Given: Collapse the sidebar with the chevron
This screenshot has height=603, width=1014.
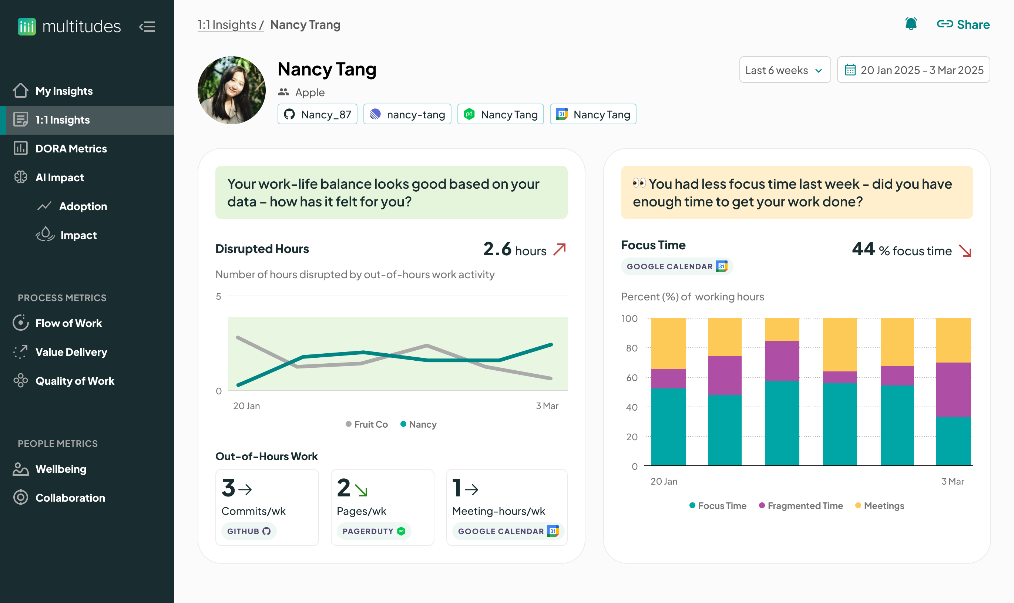Looking at the screenshot, I should [x=147, y=26].
